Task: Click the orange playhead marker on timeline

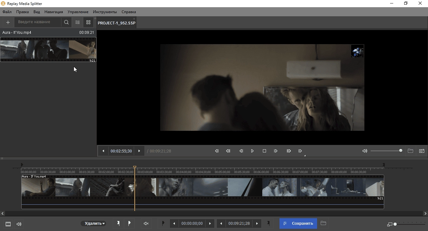Action: pos(135,168)
